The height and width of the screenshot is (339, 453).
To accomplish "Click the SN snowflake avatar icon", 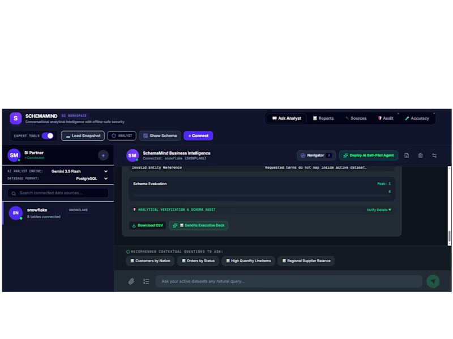I will tap(16, 213).
